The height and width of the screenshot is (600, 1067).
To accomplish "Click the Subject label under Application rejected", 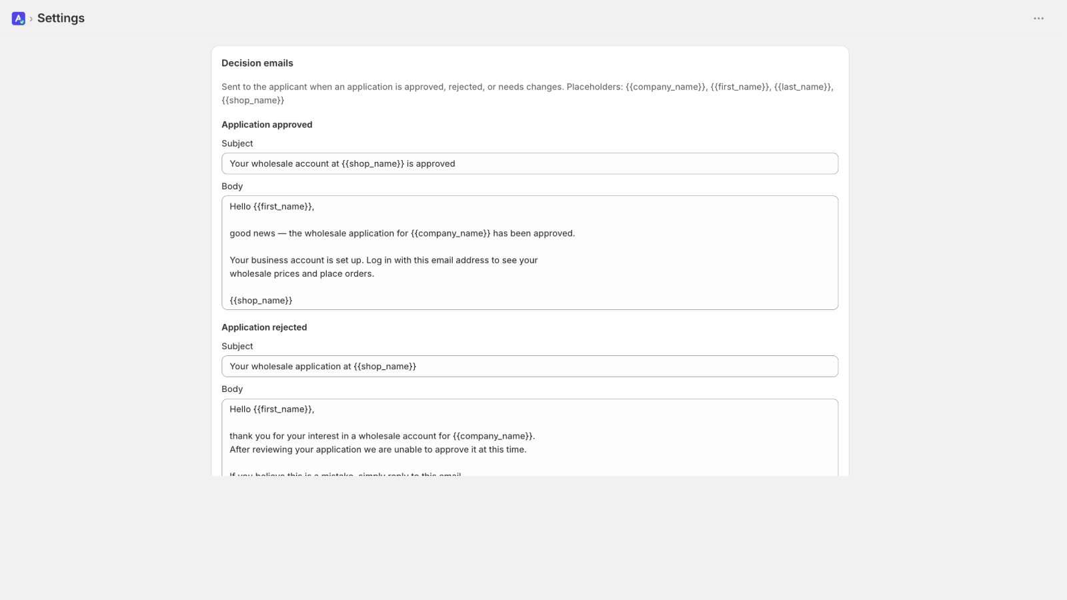I will tap(237, 346).
